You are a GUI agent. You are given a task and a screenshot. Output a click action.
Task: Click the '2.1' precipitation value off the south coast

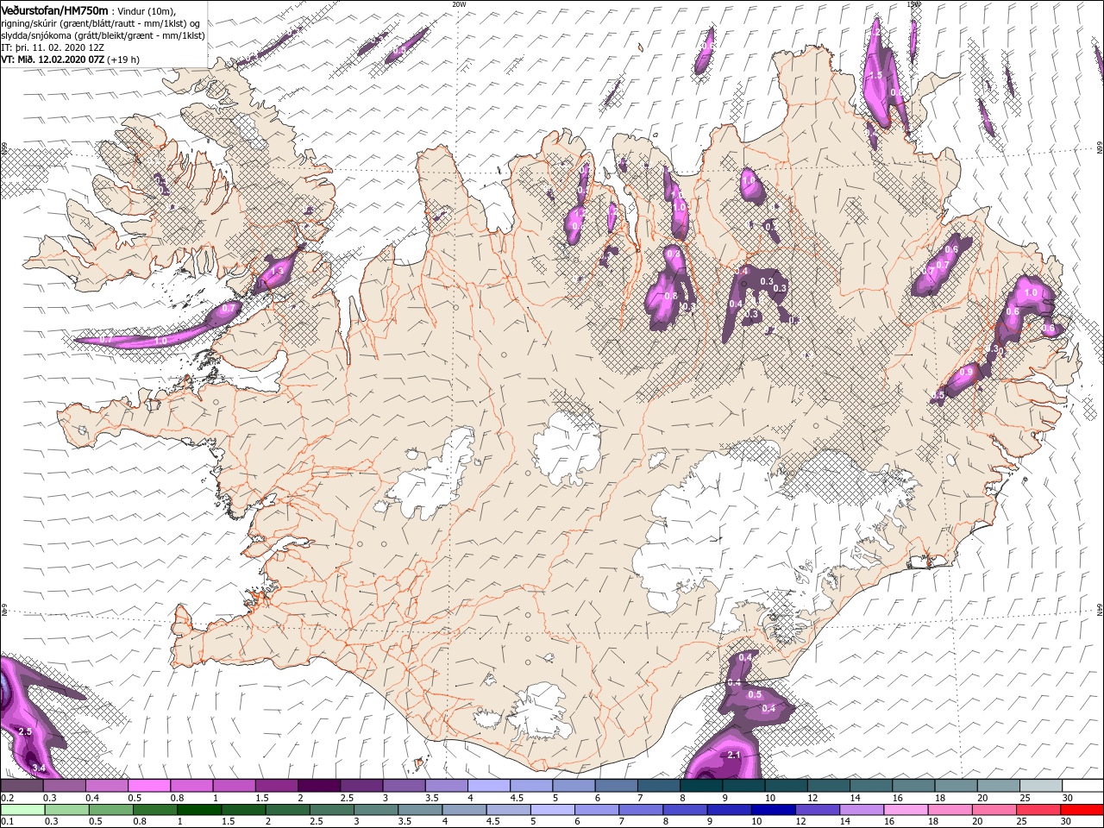(x=735, y=756)
